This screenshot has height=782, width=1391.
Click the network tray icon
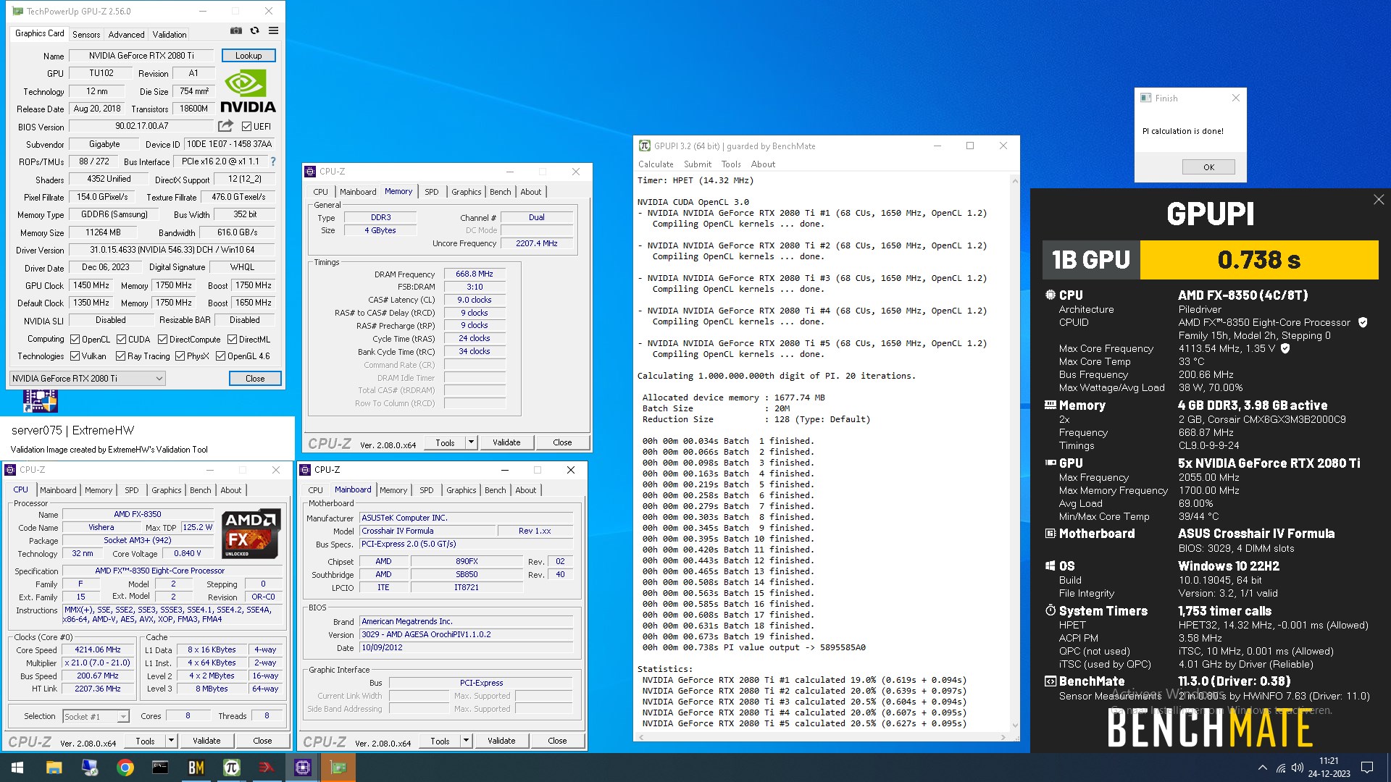[x=1281, y=768]
